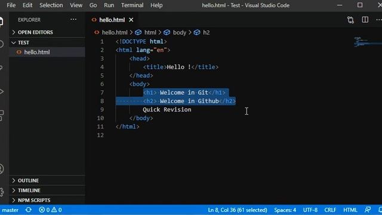Click the '<!DOCTYPE html>' line

(141, 41)
